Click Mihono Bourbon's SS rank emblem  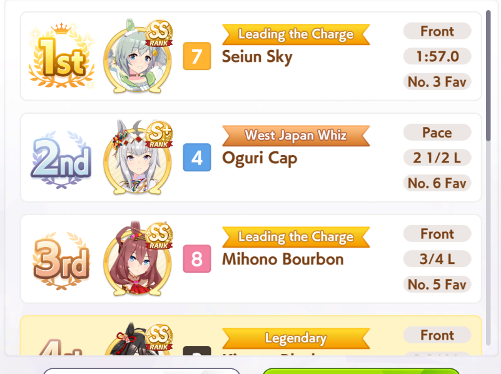159,236
